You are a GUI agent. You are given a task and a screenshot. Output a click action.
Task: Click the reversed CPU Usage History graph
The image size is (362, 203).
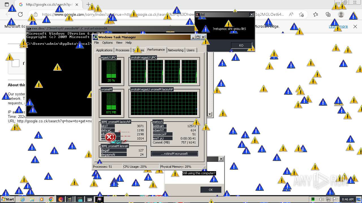pos(164,72)
